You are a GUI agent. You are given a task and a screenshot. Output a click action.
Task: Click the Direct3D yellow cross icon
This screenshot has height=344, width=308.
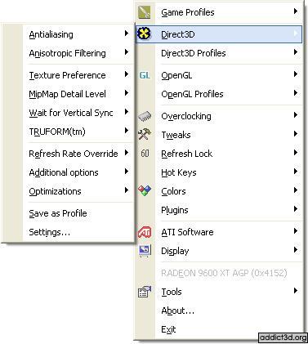[x=144, y=34]
